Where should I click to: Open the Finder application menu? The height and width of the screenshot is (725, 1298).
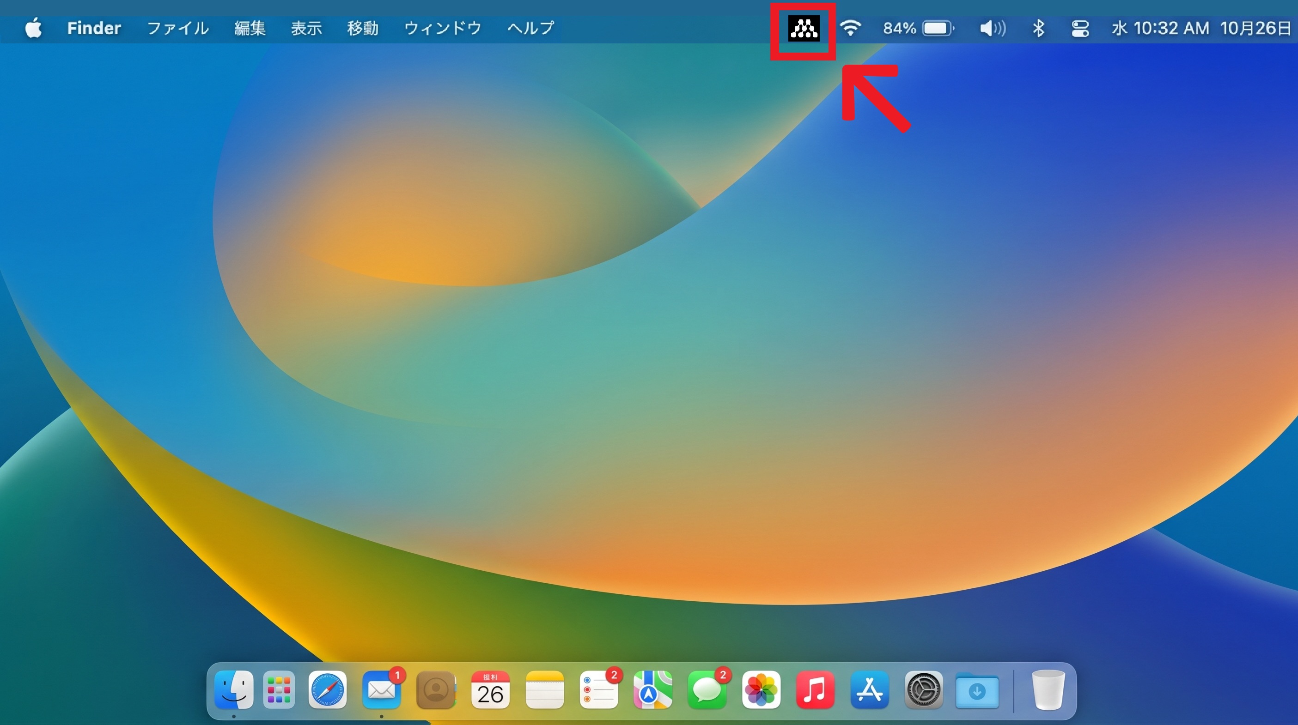tap(94, 28)
